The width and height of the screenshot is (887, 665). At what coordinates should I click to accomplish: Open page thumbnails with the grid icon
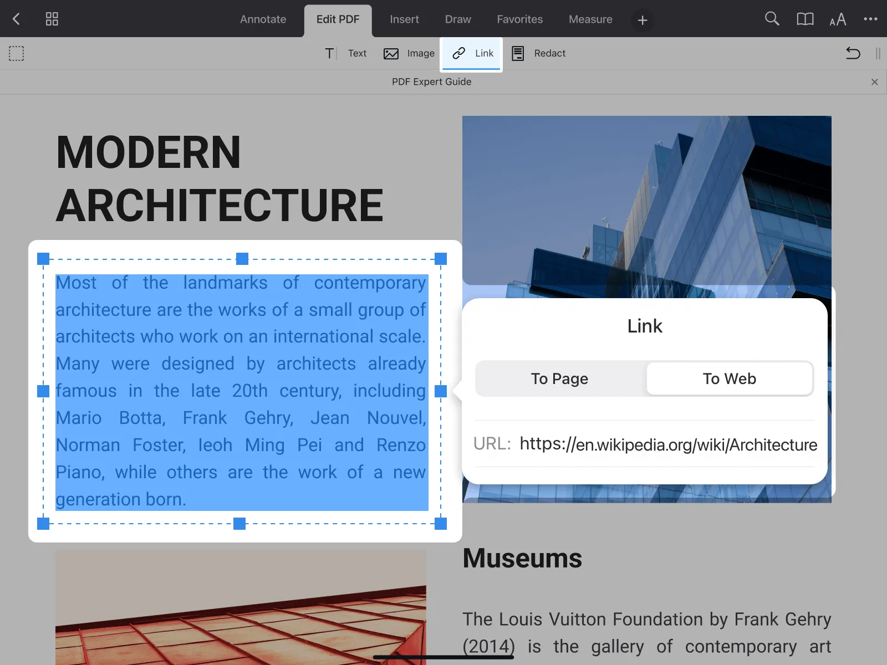(x=52, y=18)
